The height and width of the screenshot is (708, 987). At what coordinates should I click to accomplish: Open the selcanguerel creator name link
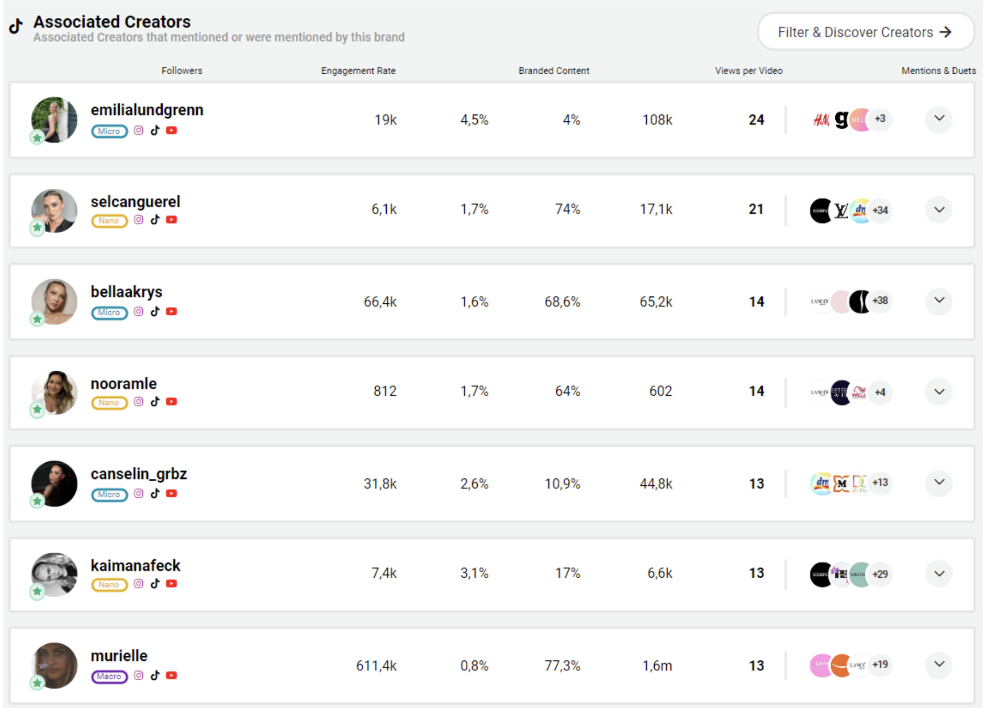[x=136, y=202]
